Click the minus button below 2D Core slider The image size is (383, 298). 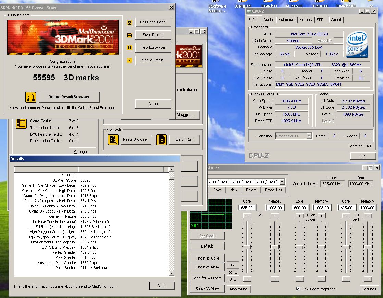247,279
